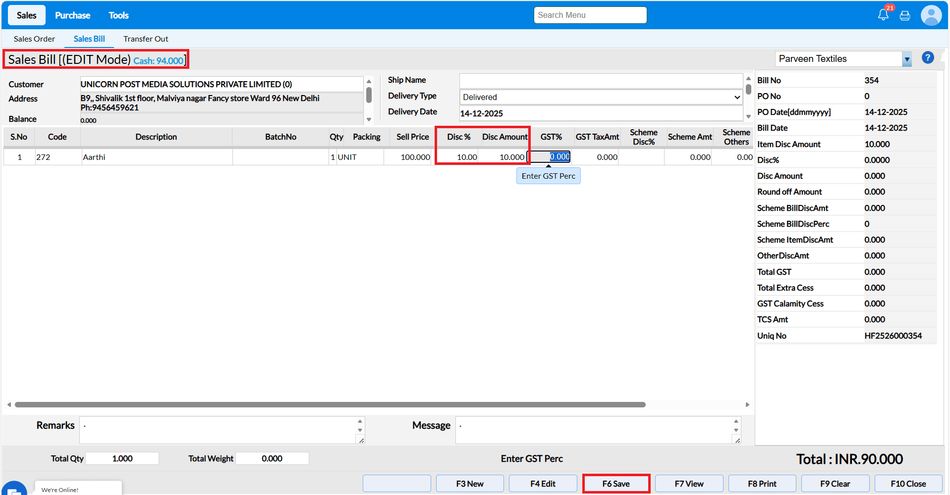Click the blue help question mark icon
950x495 pixels.
click(928, 58)
